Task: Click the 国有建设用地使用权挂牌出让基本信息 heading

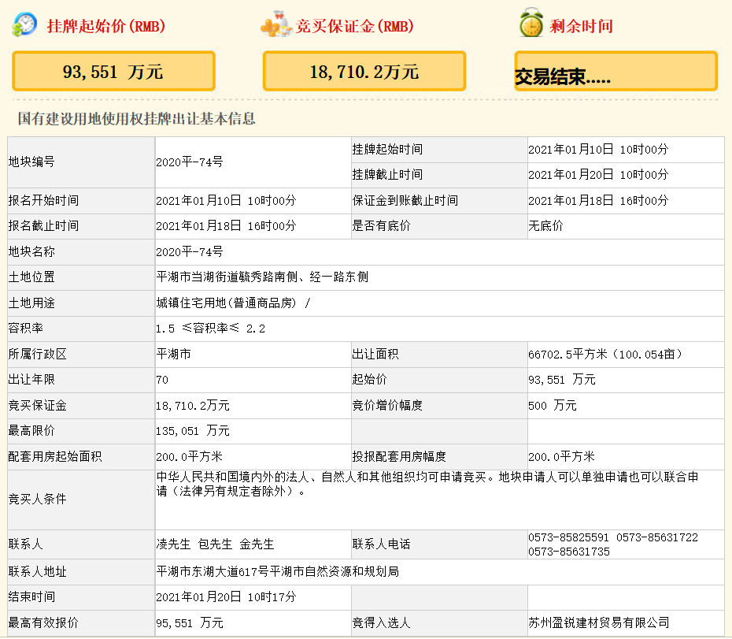Action: (136, 119)
